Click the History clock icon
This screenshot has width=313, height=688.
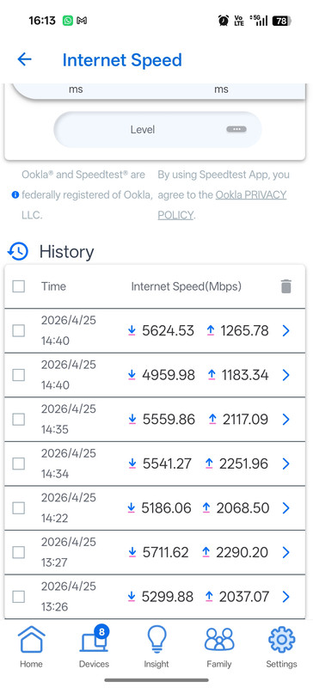18,251
